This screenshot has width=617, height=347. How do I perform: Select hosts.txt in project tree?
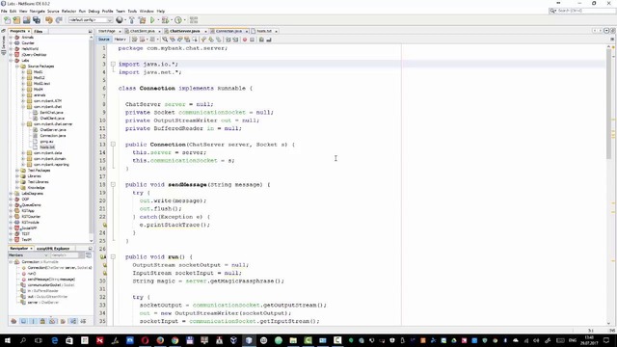pos(47,147)
